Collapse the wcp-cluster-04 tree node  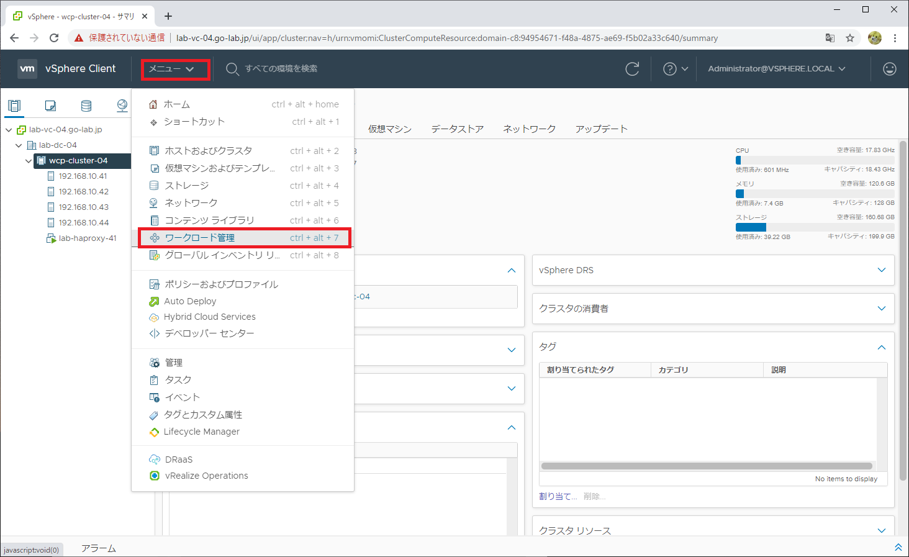click(29, 161)
